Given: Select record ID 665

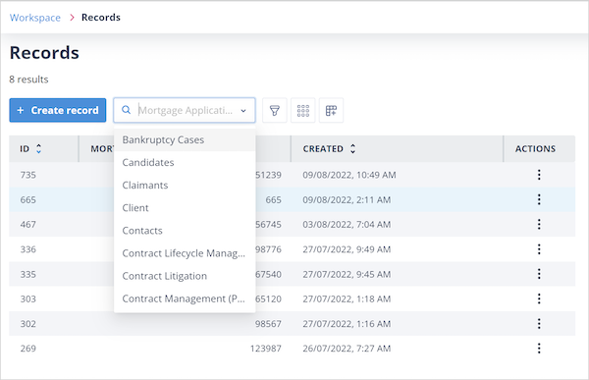Looking at the screenshot, I should (x=28, y=199).
